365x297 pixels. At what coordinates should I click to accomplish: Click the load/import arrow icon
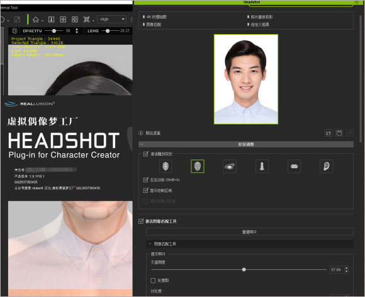coord(328,133)
